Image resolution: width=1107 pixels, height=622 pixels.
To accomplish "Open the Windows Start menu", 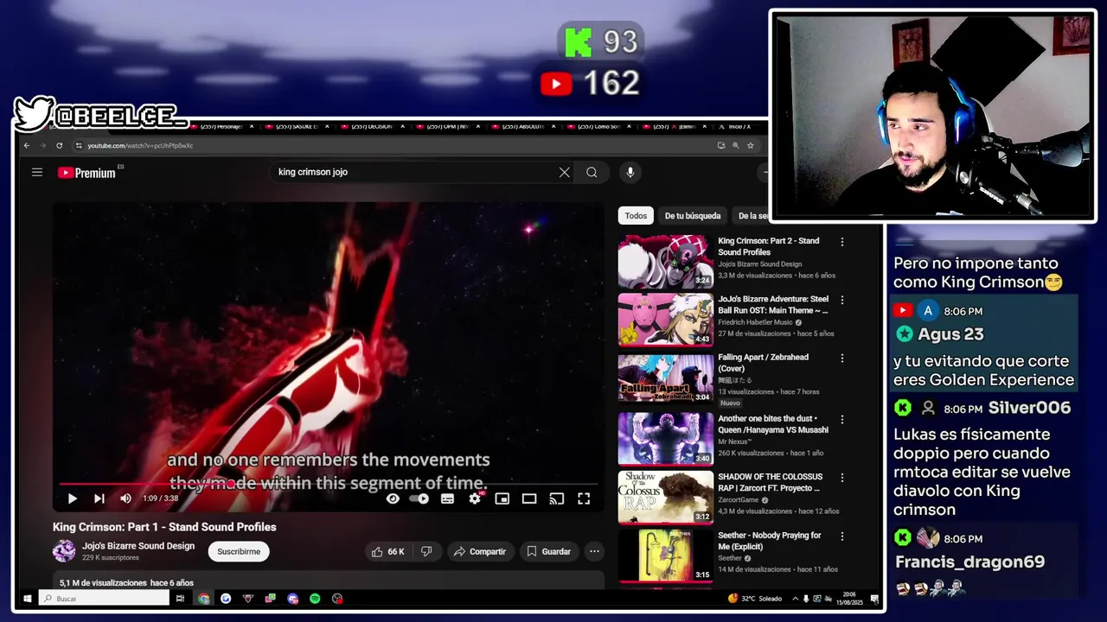I will 28,599.
